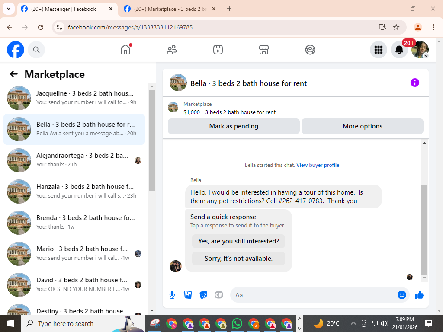443x332 pixels.
Task: Click the conversation list scroll down arrow
Action: point(152,311)
